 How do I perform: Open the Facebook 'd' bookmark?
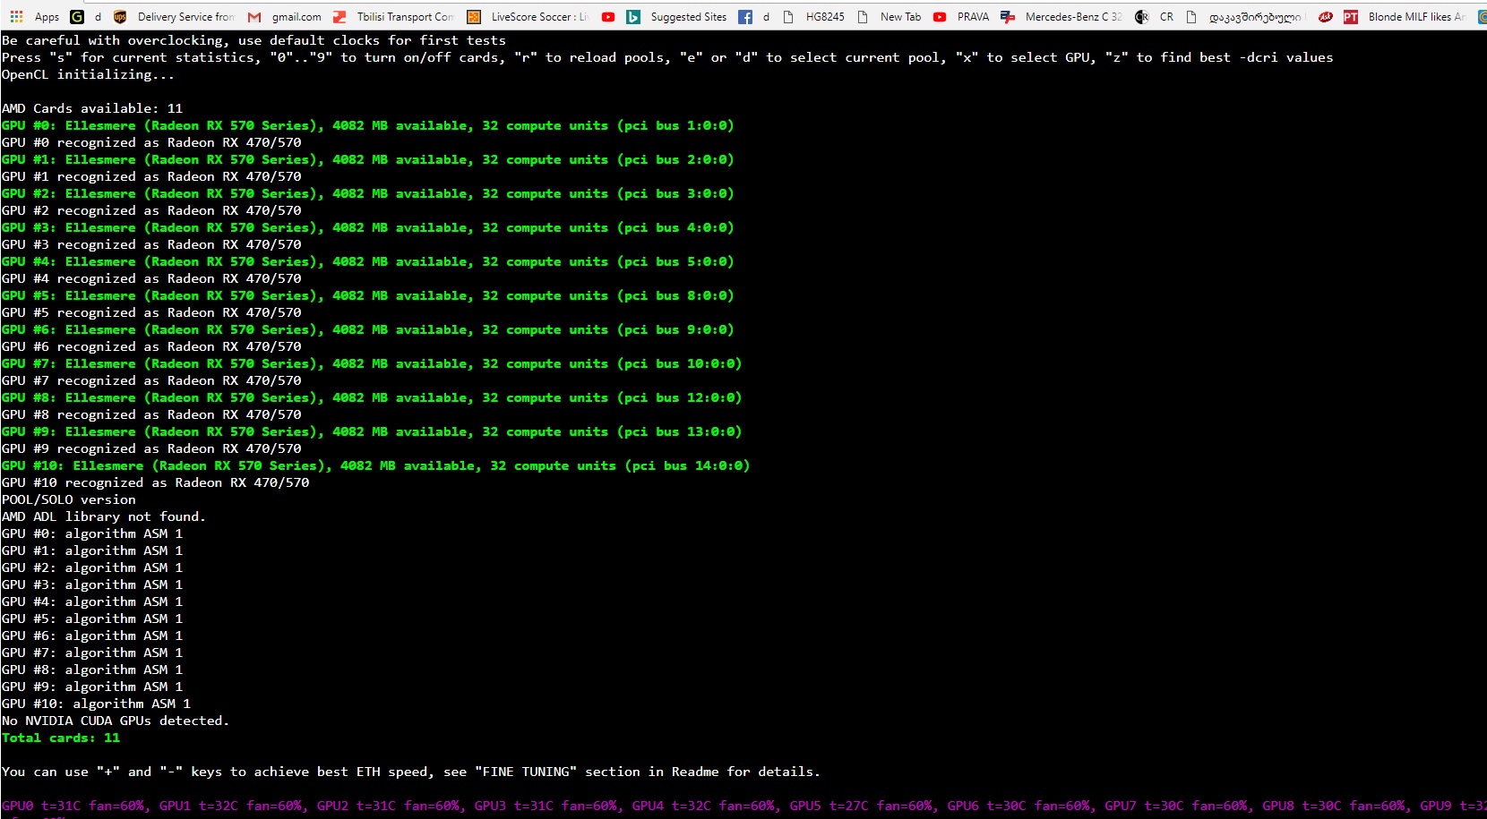(754, 16)
